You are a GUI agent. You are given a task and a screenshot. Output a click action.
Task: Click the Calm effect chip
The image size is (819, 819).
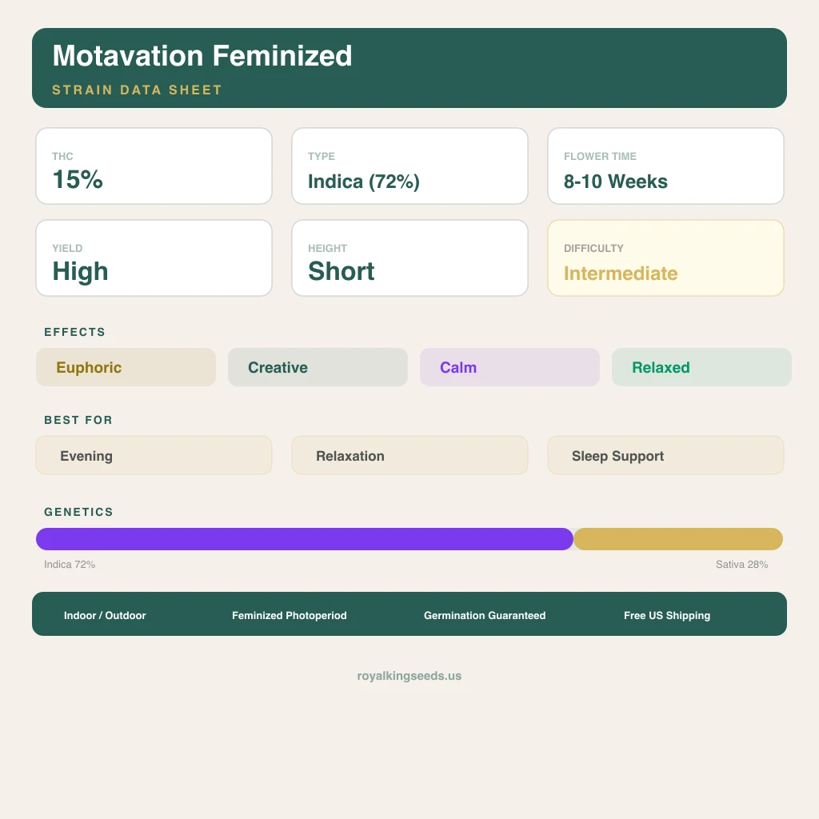point(509,367)
